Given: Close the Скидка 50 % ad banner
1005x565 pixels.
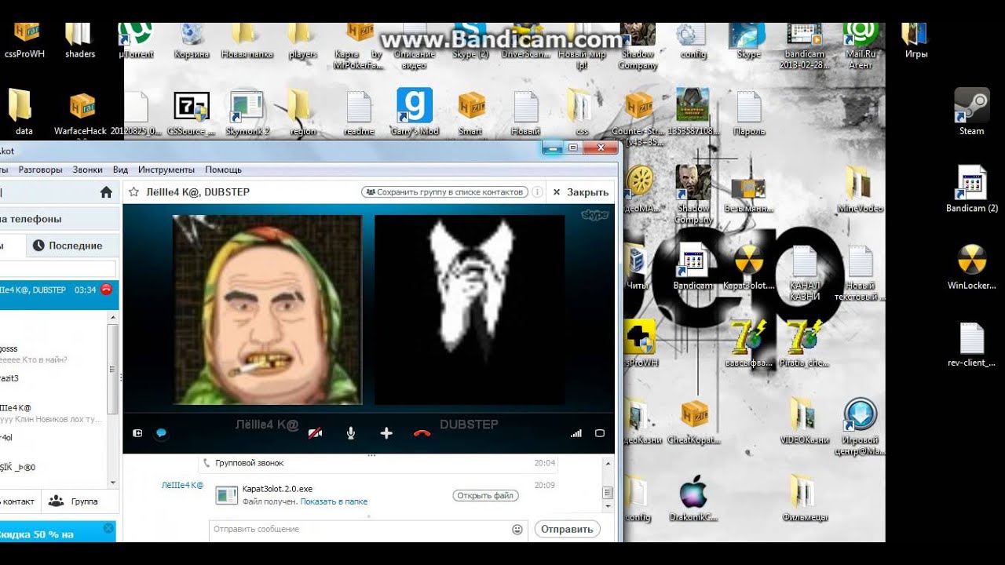Looking at the screenshot, I should 108,529.
